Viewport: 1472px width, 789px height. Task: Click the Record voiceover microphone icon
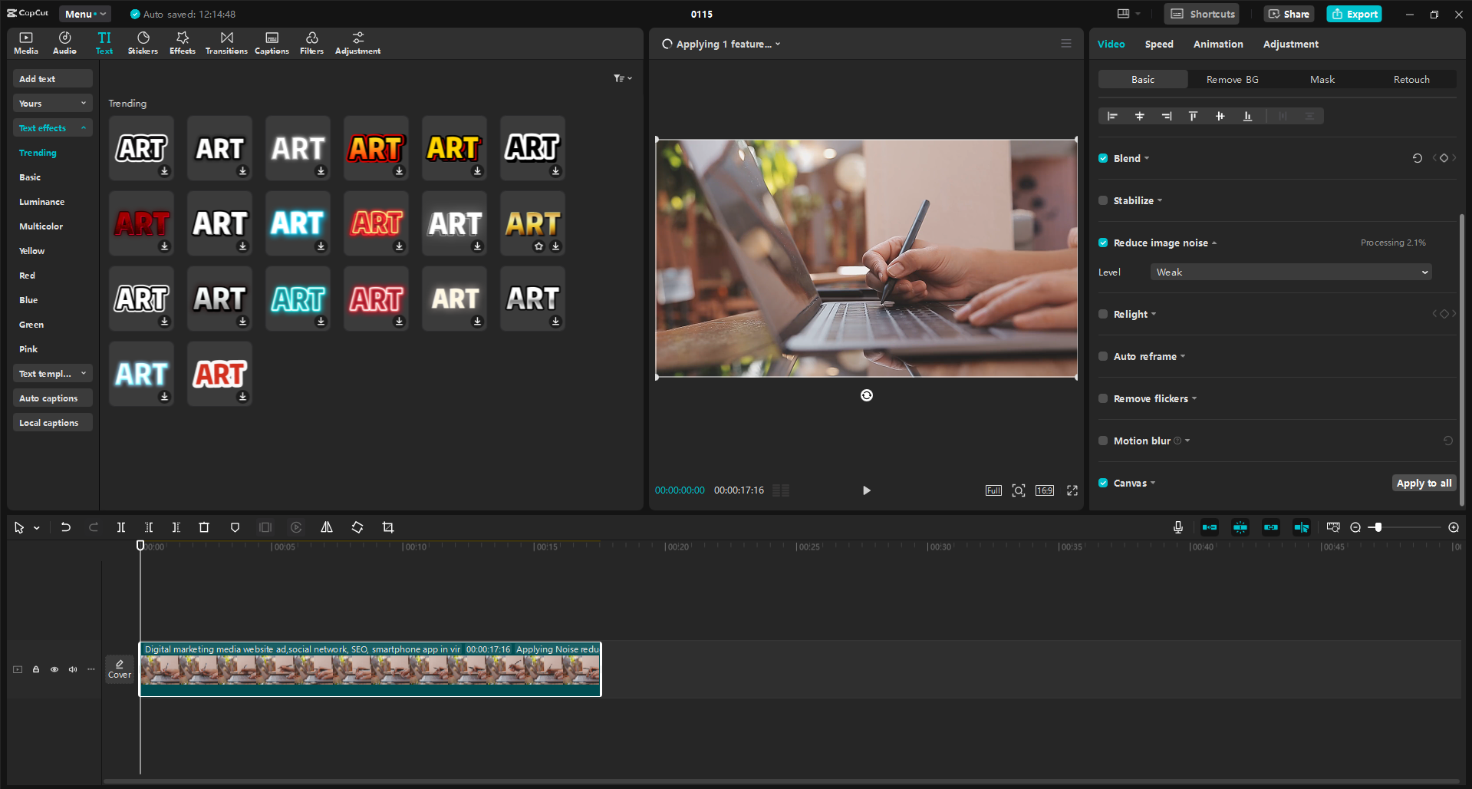point(1177,527)
